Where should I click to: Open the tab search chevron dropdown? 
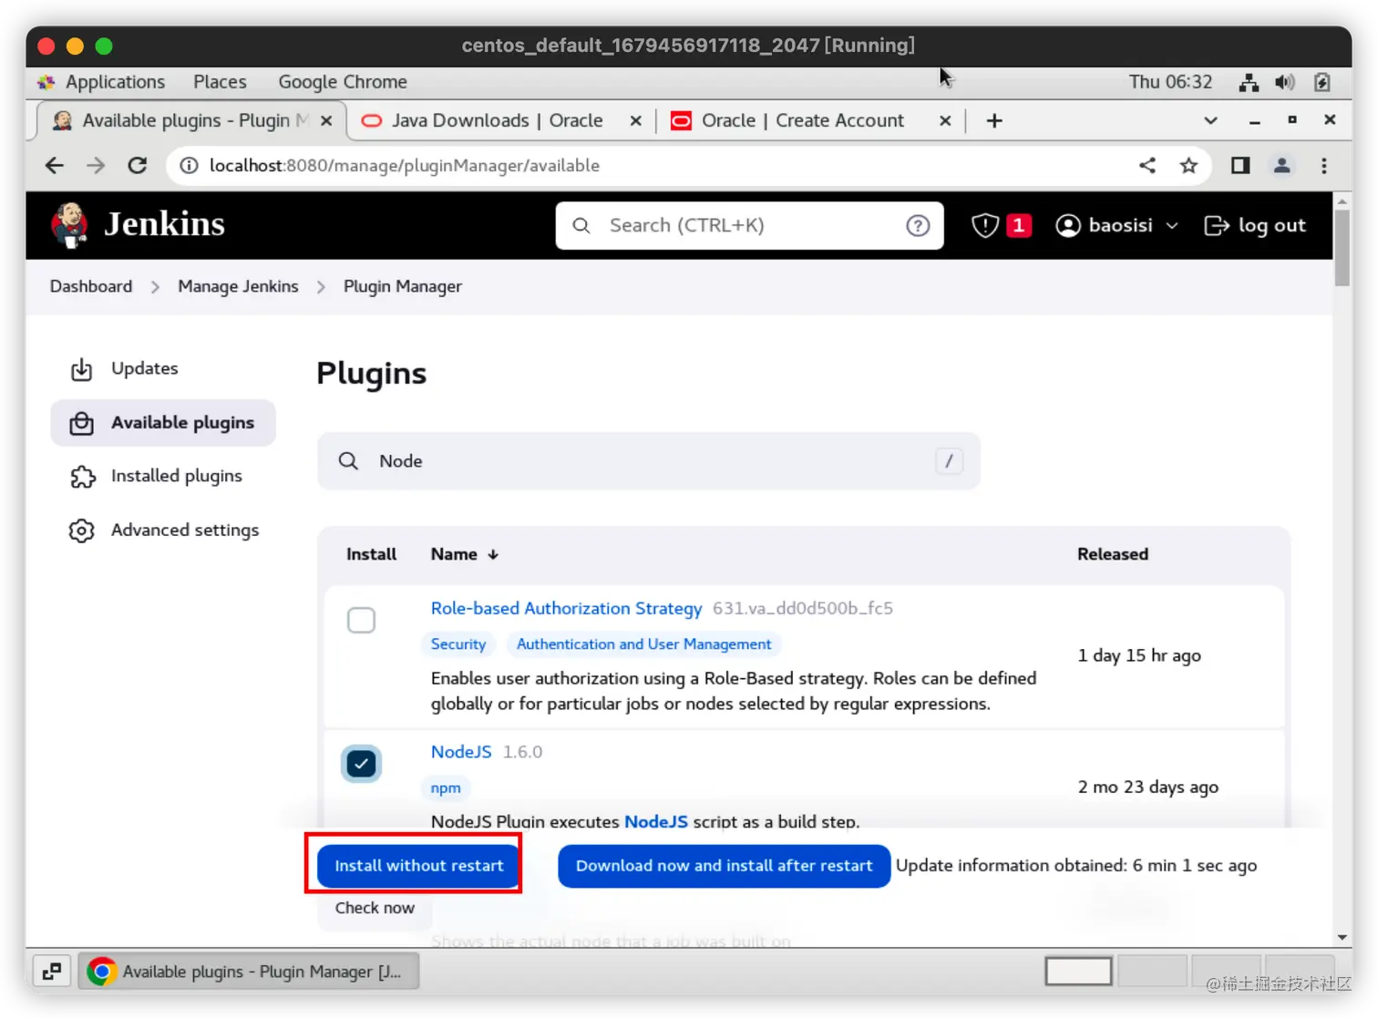[x=1210, y=120]
